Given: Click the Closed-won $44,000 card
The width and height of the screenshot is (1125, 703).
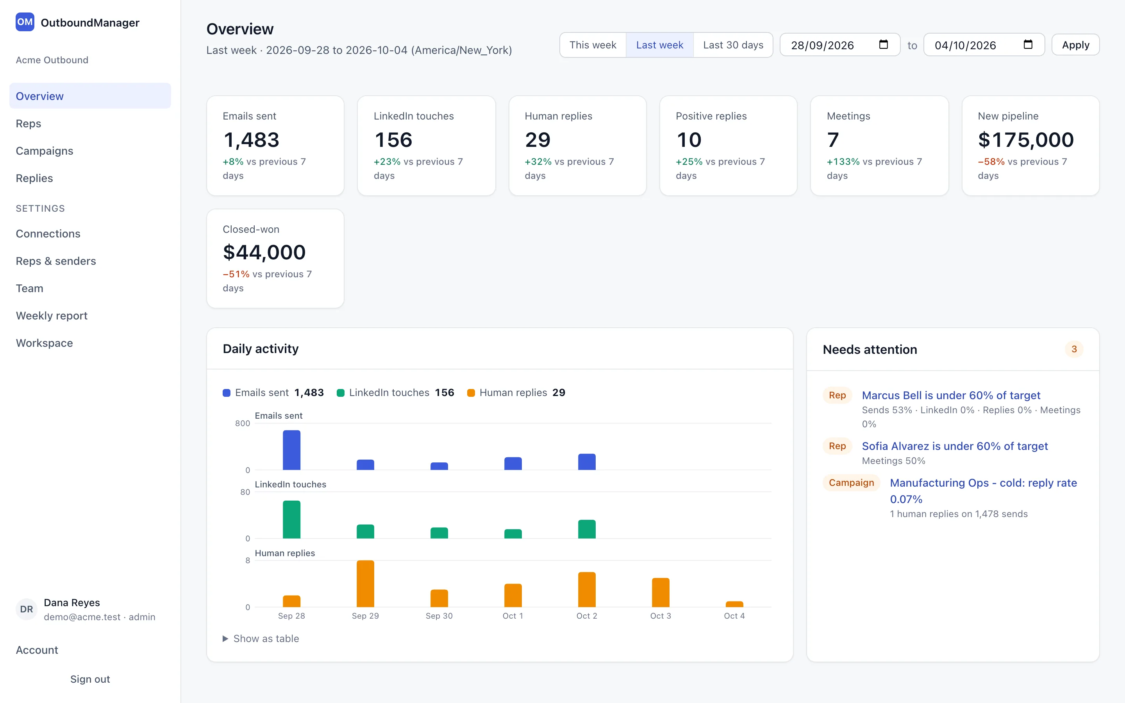Looking at the screenshot, I should click(x=275, y=259).
